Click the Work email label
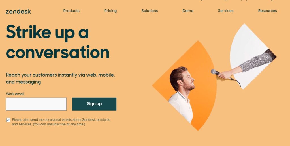This screenshot has width=290, height=146. pyautogui.click(x=15, y=94)
